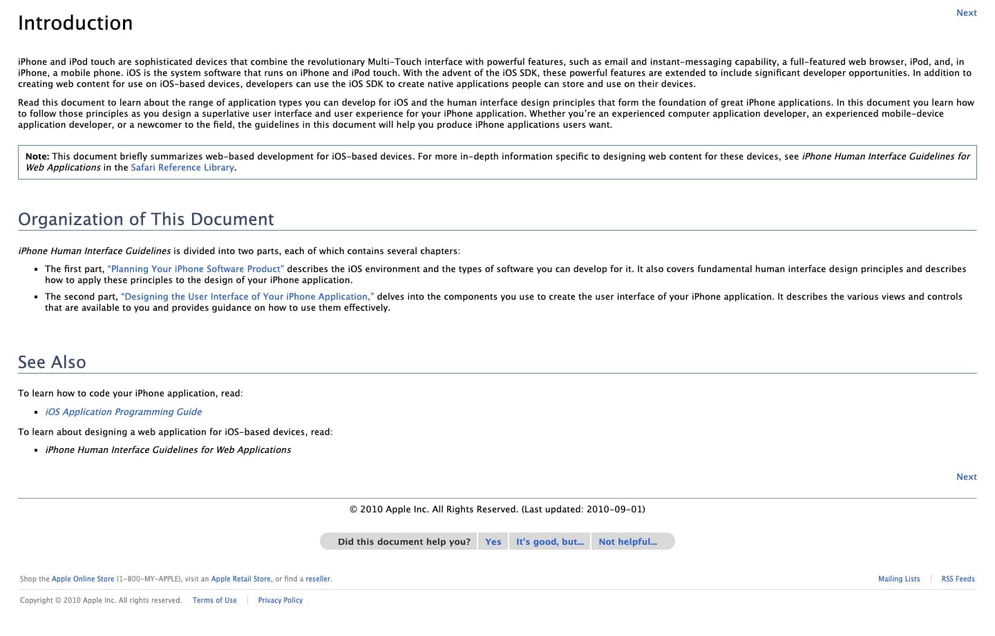Open the Apple Retail Store link
This screenshot has height=636, width=995.
pos(240,579)
